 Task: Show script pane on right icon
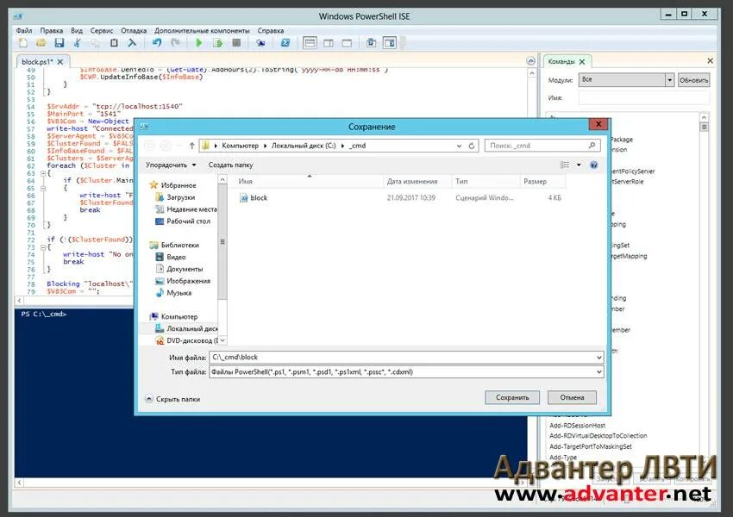329,43
